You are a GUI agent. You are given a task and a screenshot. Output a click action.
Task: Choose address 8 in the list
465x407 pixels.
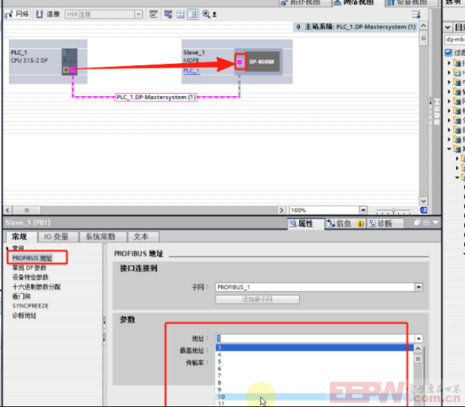[x=314, y=383]
